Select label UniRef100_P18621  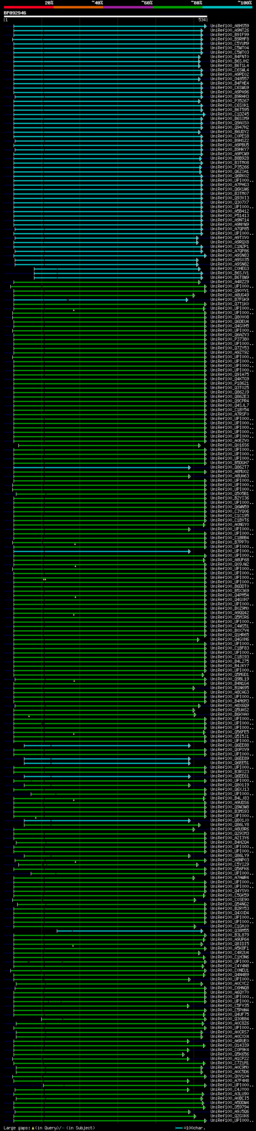coord(230,383)
